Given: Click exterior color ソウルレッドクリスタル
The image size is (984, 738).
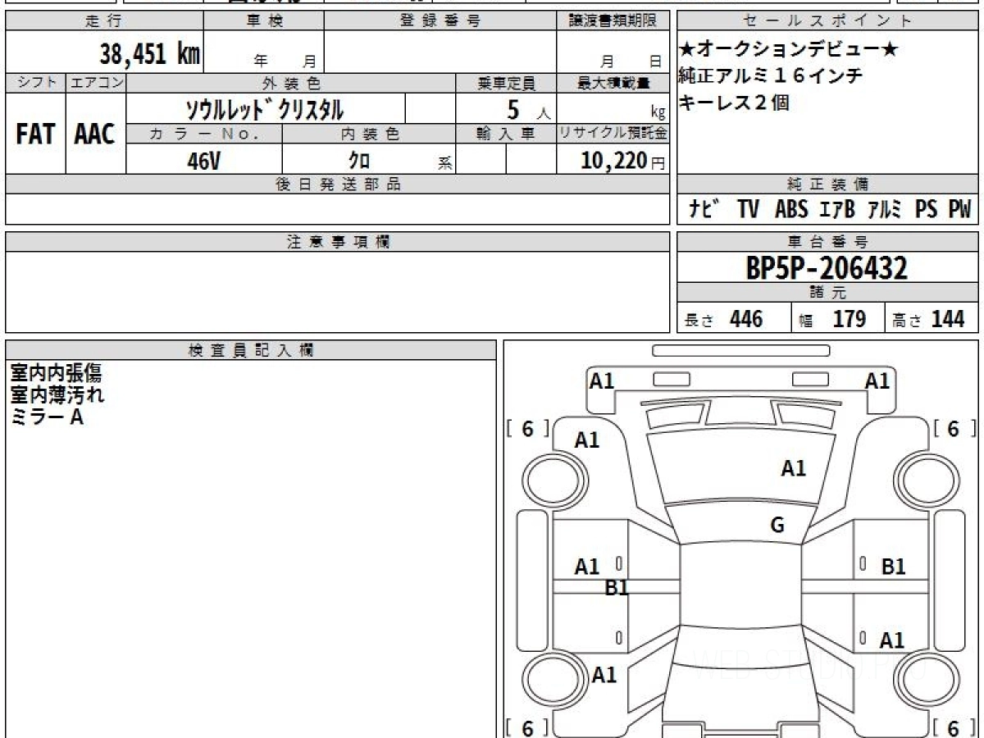Looking at the screenshot, I should tap(264, 109).
